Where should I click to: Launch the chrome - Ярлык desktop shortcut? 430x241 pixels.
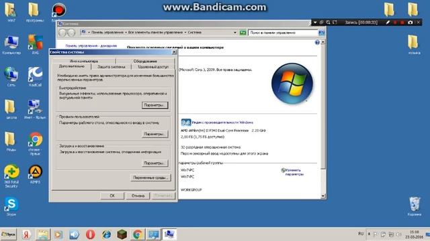(35, 143)
